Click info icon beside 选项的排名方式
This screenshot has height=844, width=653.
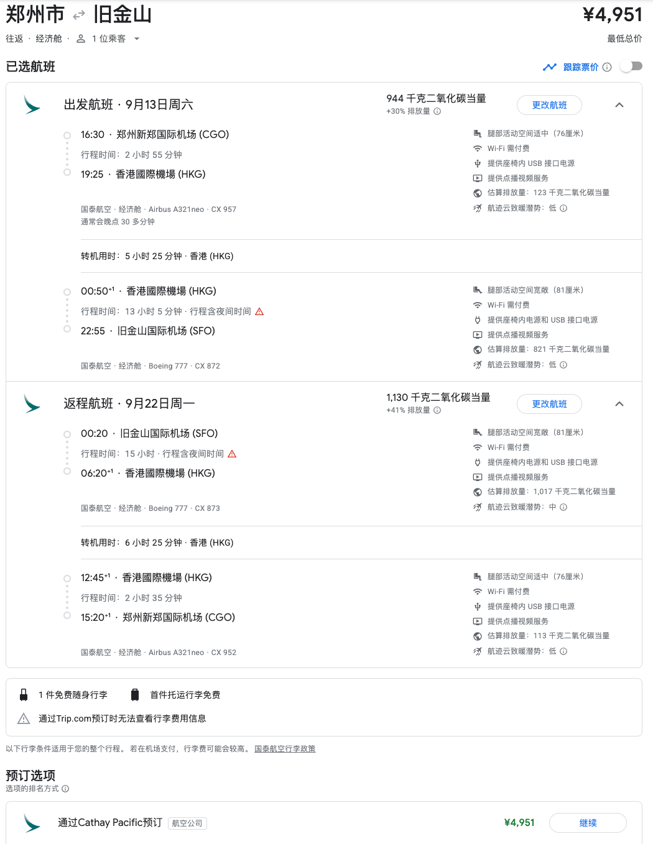pos(65,789)
